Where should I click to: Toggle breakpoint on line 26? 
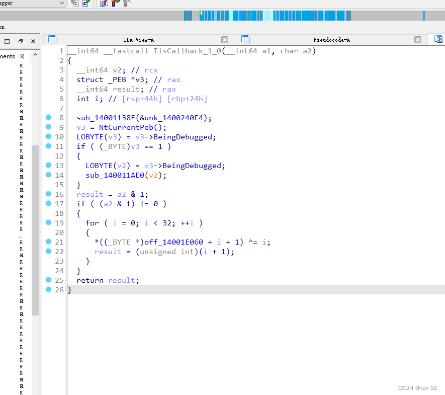click(x=49, y=289)
